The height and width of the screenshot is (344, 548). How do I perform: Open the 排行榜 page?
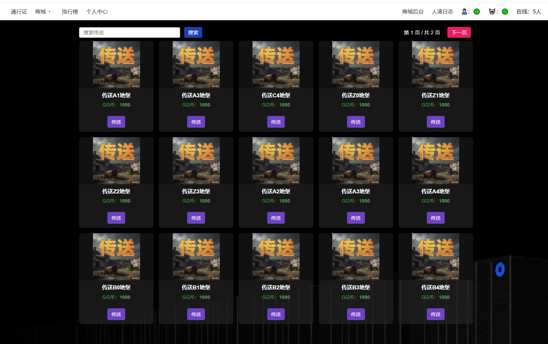70,12
